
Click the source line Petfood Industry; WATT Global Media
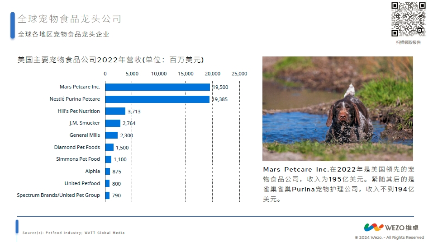[x=85, y=233]
